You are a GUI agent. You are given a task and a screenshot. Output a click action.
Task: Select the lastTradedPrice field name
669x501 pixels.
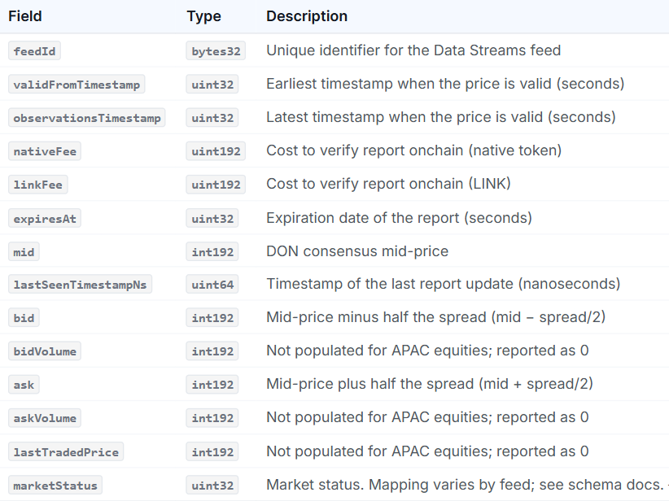pos(66,451)
